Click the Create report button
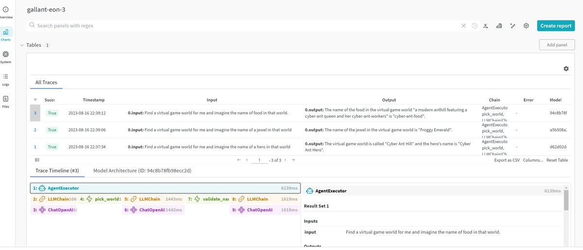Viewport: 583px width, 250px height. click(556, 26)
